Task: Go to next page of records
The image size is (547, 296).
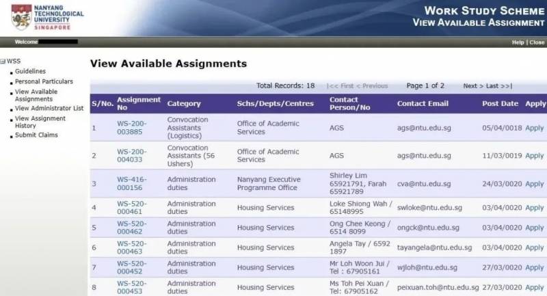Action: 470,86
